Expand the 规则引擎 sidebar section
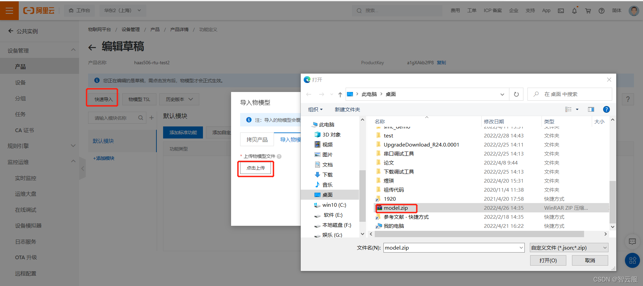The image size is (643, 286). 73,146
